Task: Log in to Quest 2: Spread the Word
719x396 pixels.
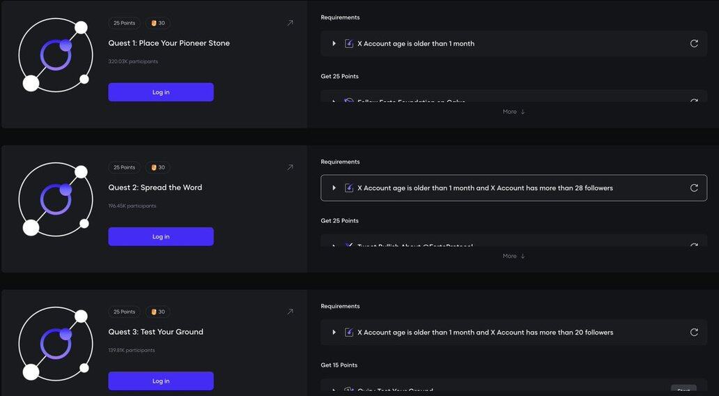Action: pos(161,236)
